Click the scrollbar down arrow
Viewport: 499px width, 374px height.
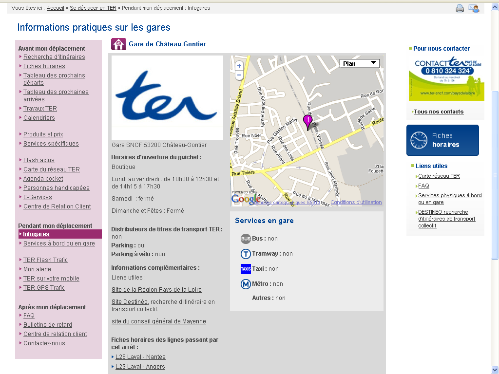click(495, 369)
